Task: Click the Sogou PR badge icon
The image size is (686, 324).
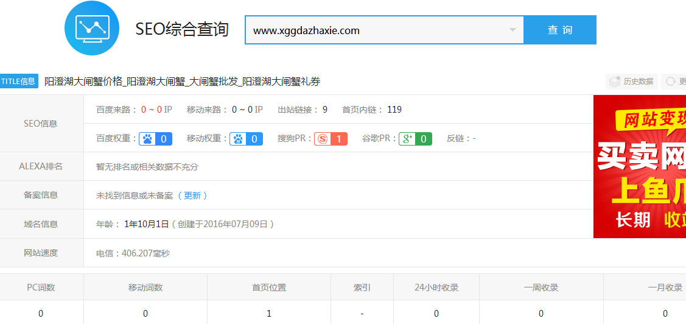Action: pos(331,139)
